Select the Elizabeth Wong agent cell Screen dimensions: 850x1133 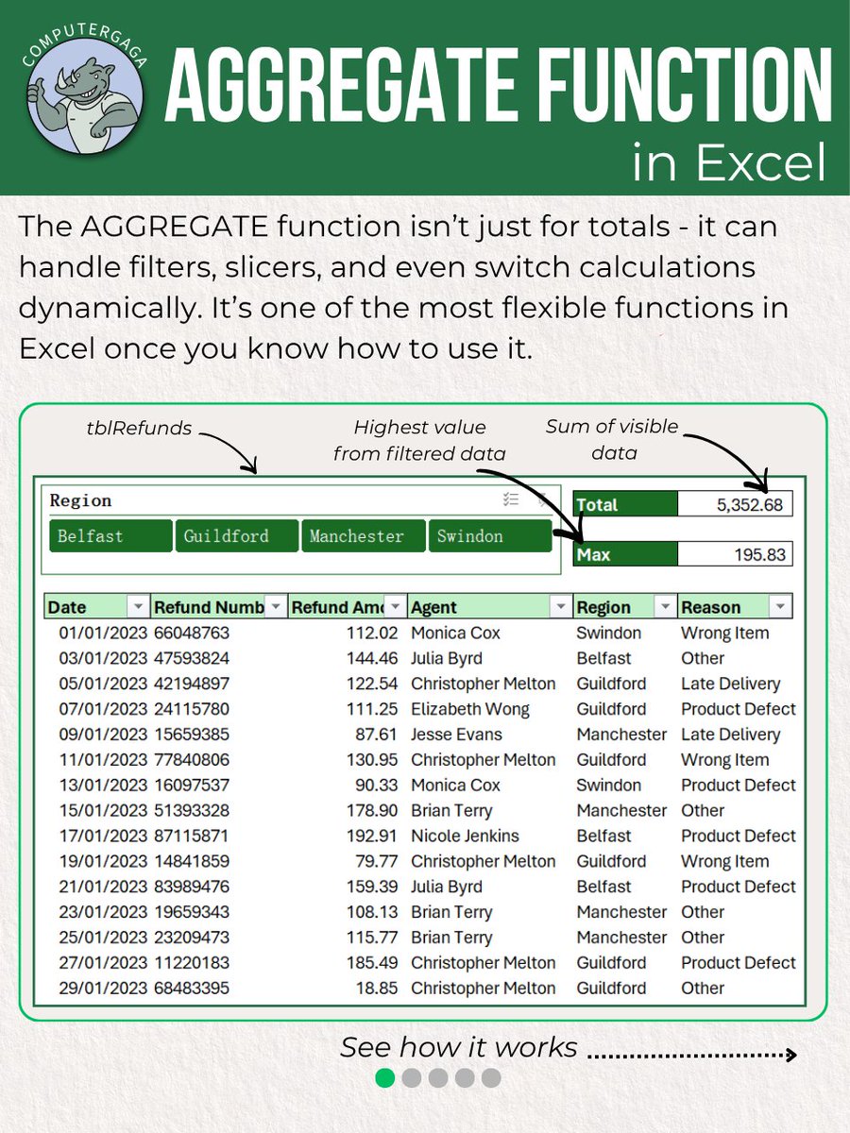470,709
